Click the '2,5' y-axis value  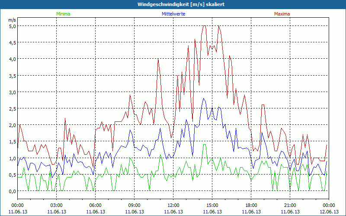(13, 109)
